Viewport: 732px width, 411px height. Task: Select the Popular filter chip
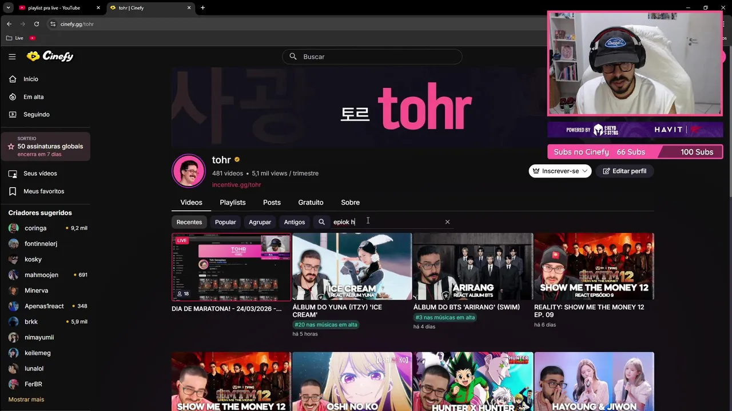click(225, 222)
